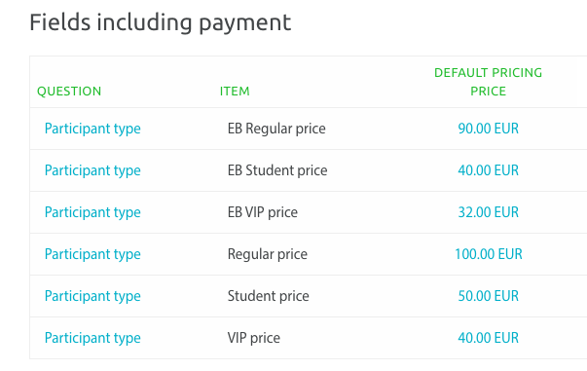Image resolution: width=587 pixels, height=371 pixels.
Task: Open Participant type link in EB VIP row
Action: pos(92,212)
